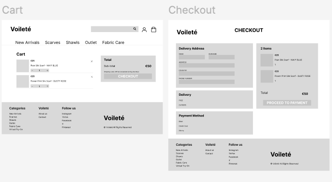
Task: Open Scarves in the navigation bar
Action: (x=52, y=42)
